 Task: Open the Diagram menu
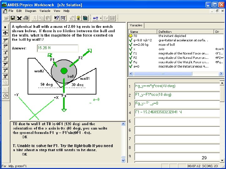[31, 11]
